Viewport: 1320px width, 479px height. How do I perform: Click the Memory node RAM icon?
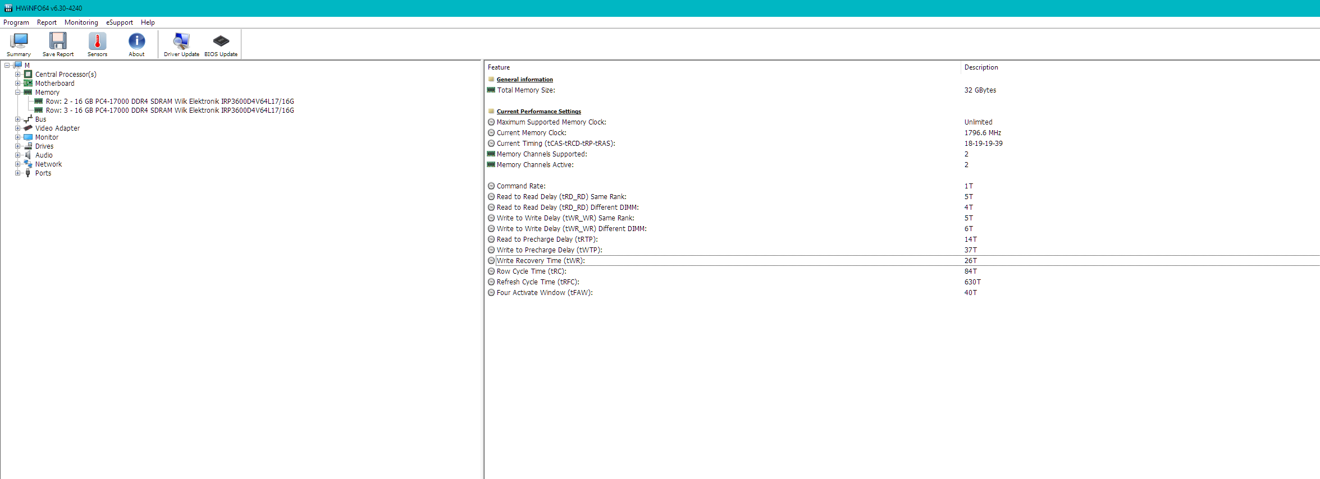28,92
